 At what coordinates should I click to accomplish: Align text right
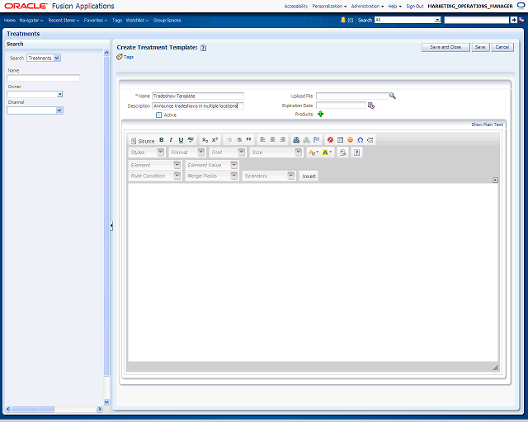[x=282, y=139]
